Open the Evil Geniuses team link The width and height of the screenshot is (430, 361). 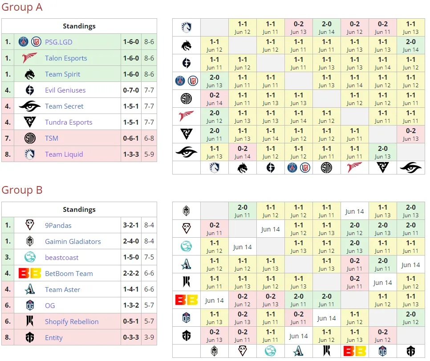pos(65,90)
